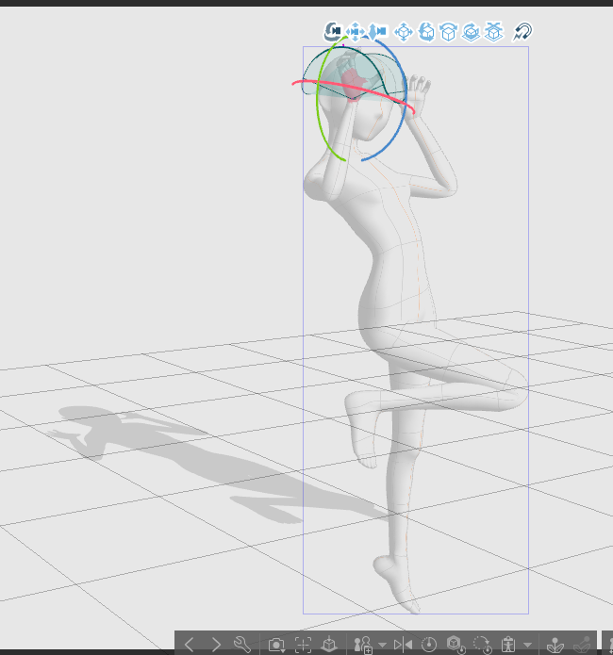Flip the pose horizontally with mirror icon
Image resolution: width=613 pixels, height=655 pixels.
[x=403, y=645]
